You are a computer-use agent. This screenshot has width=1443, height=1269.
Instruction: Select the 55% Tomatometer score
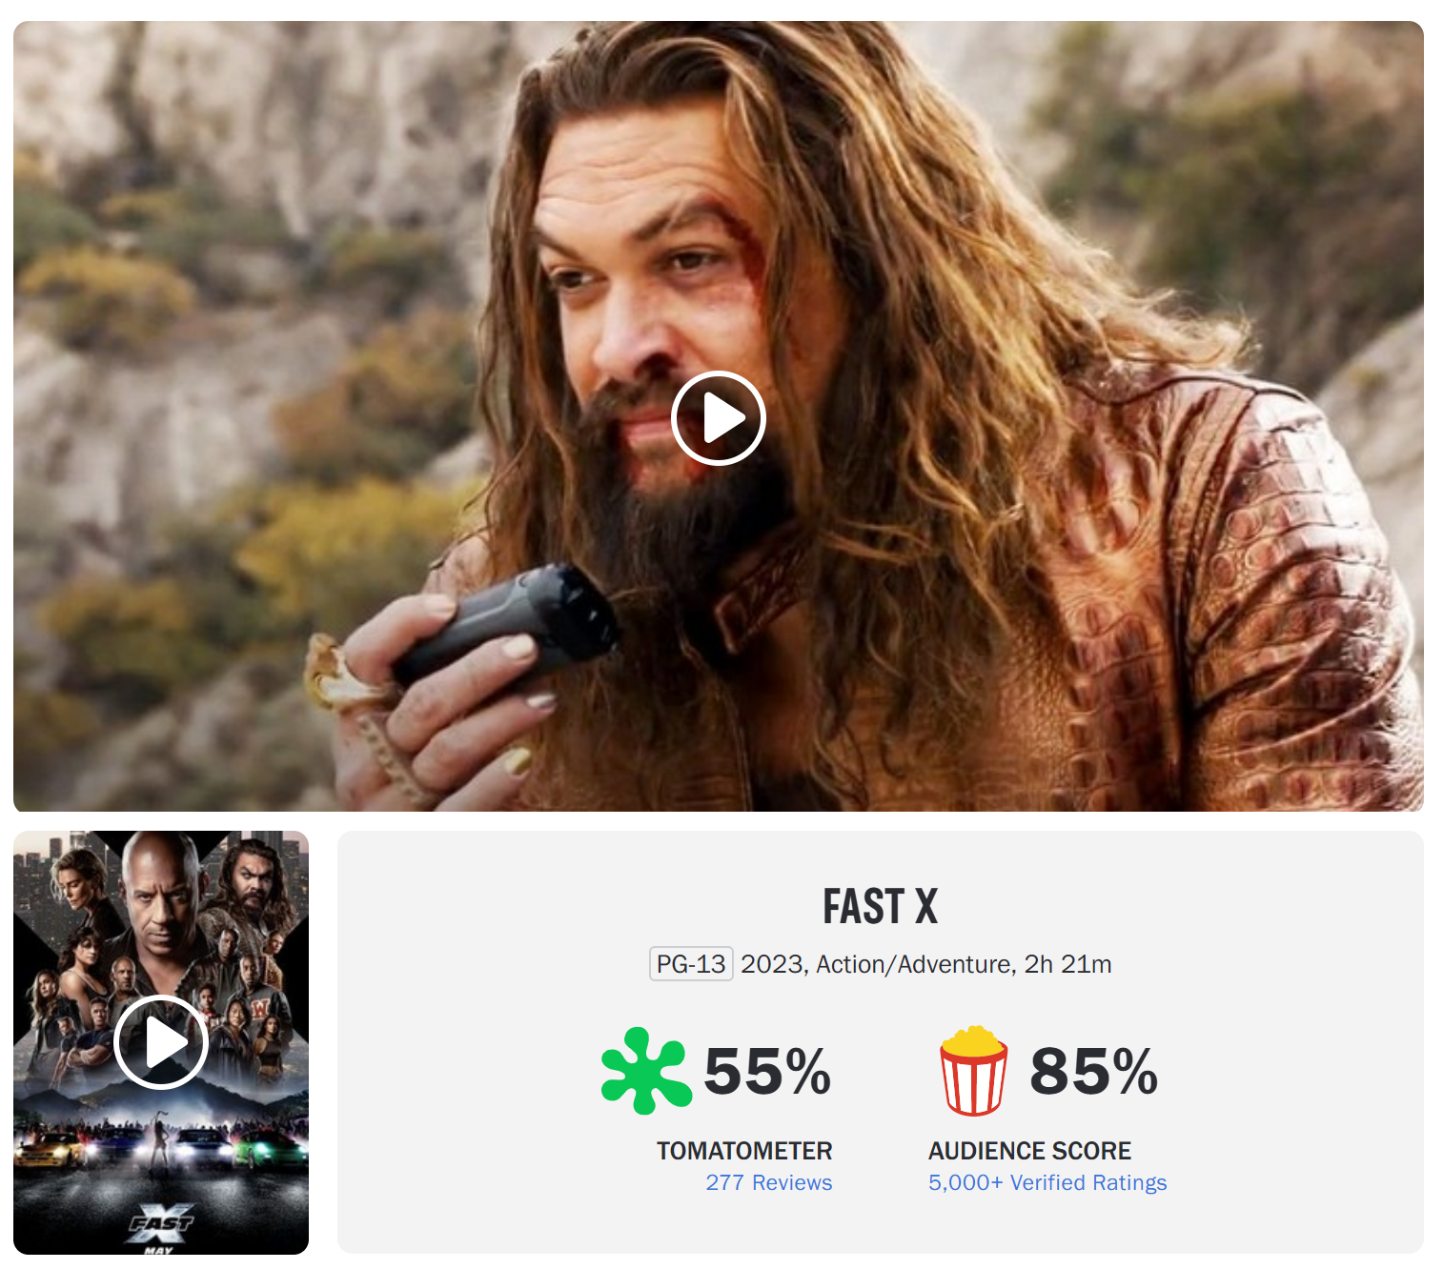(767, 1071)
